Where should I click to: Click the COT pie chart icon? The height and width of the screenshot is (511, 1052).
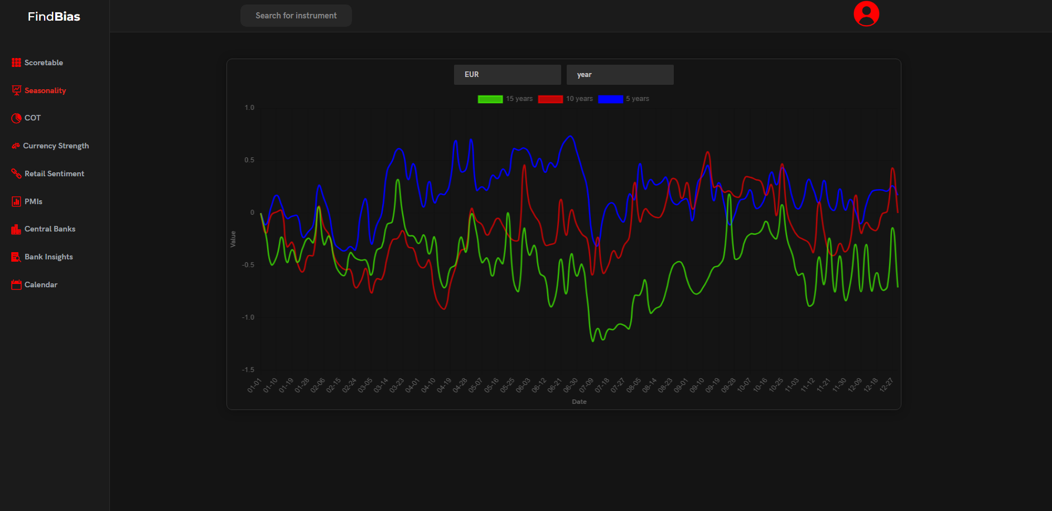pyautogui.click(x=16, y=118)
